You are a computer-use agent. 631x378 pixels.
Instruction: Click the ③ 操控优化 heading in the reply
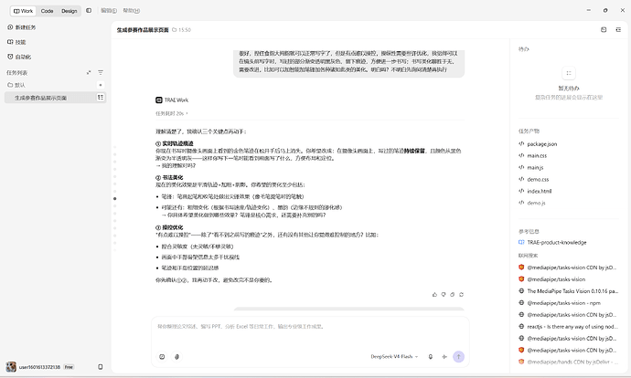click(x=169, y=227)
